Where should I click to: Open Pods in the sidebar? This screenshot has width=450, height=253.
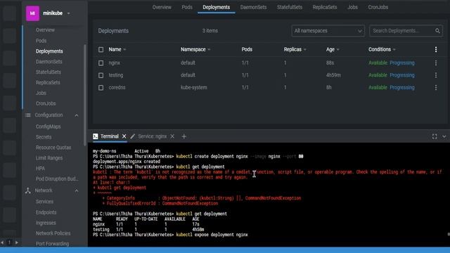[x=41, y=41]
